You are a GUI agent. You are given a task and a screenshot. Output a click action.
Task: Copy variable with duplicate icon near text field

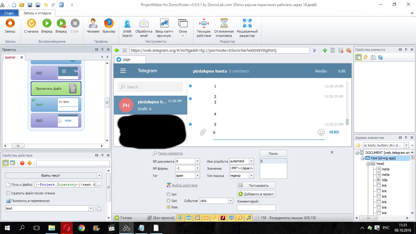[98, 208]
